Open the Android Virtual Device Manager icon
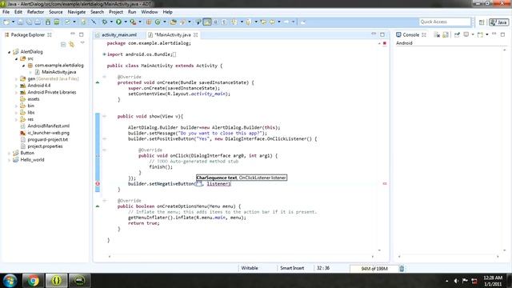The image size is (512, 288). tap(57, 22)
